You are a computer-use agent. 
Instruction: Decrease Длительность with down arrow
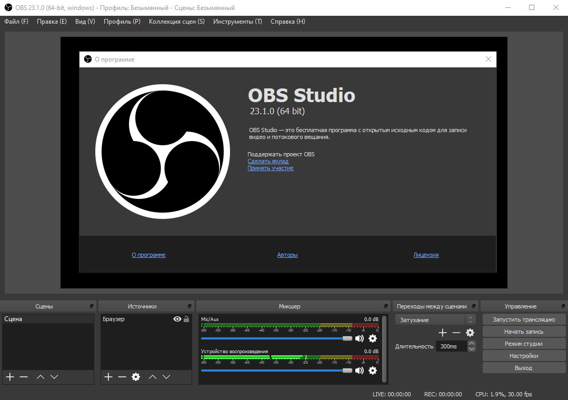[471, 349]
